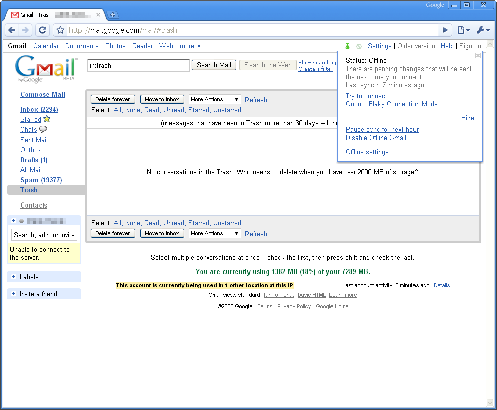Click the address bar URL

click(x=254, y=30)
